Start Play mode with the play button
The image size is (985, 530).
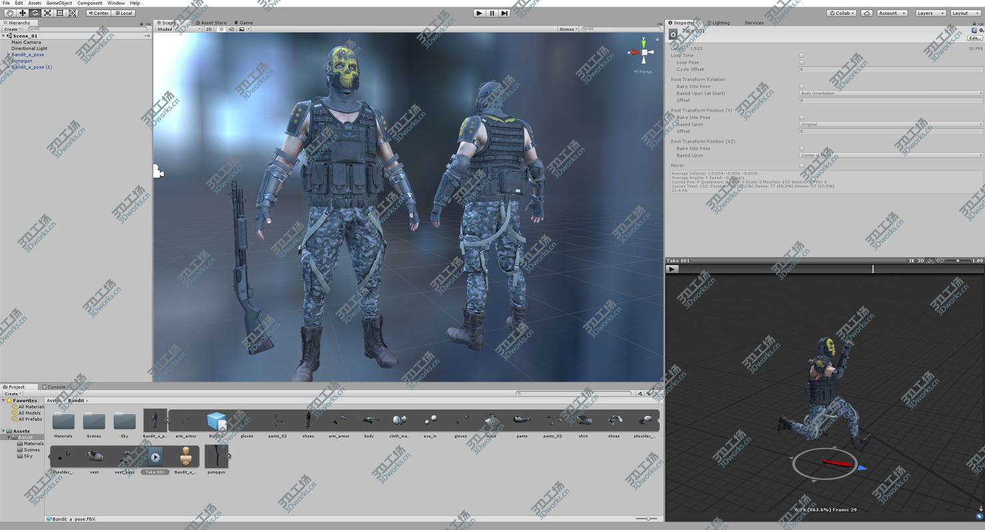point(479,13)
